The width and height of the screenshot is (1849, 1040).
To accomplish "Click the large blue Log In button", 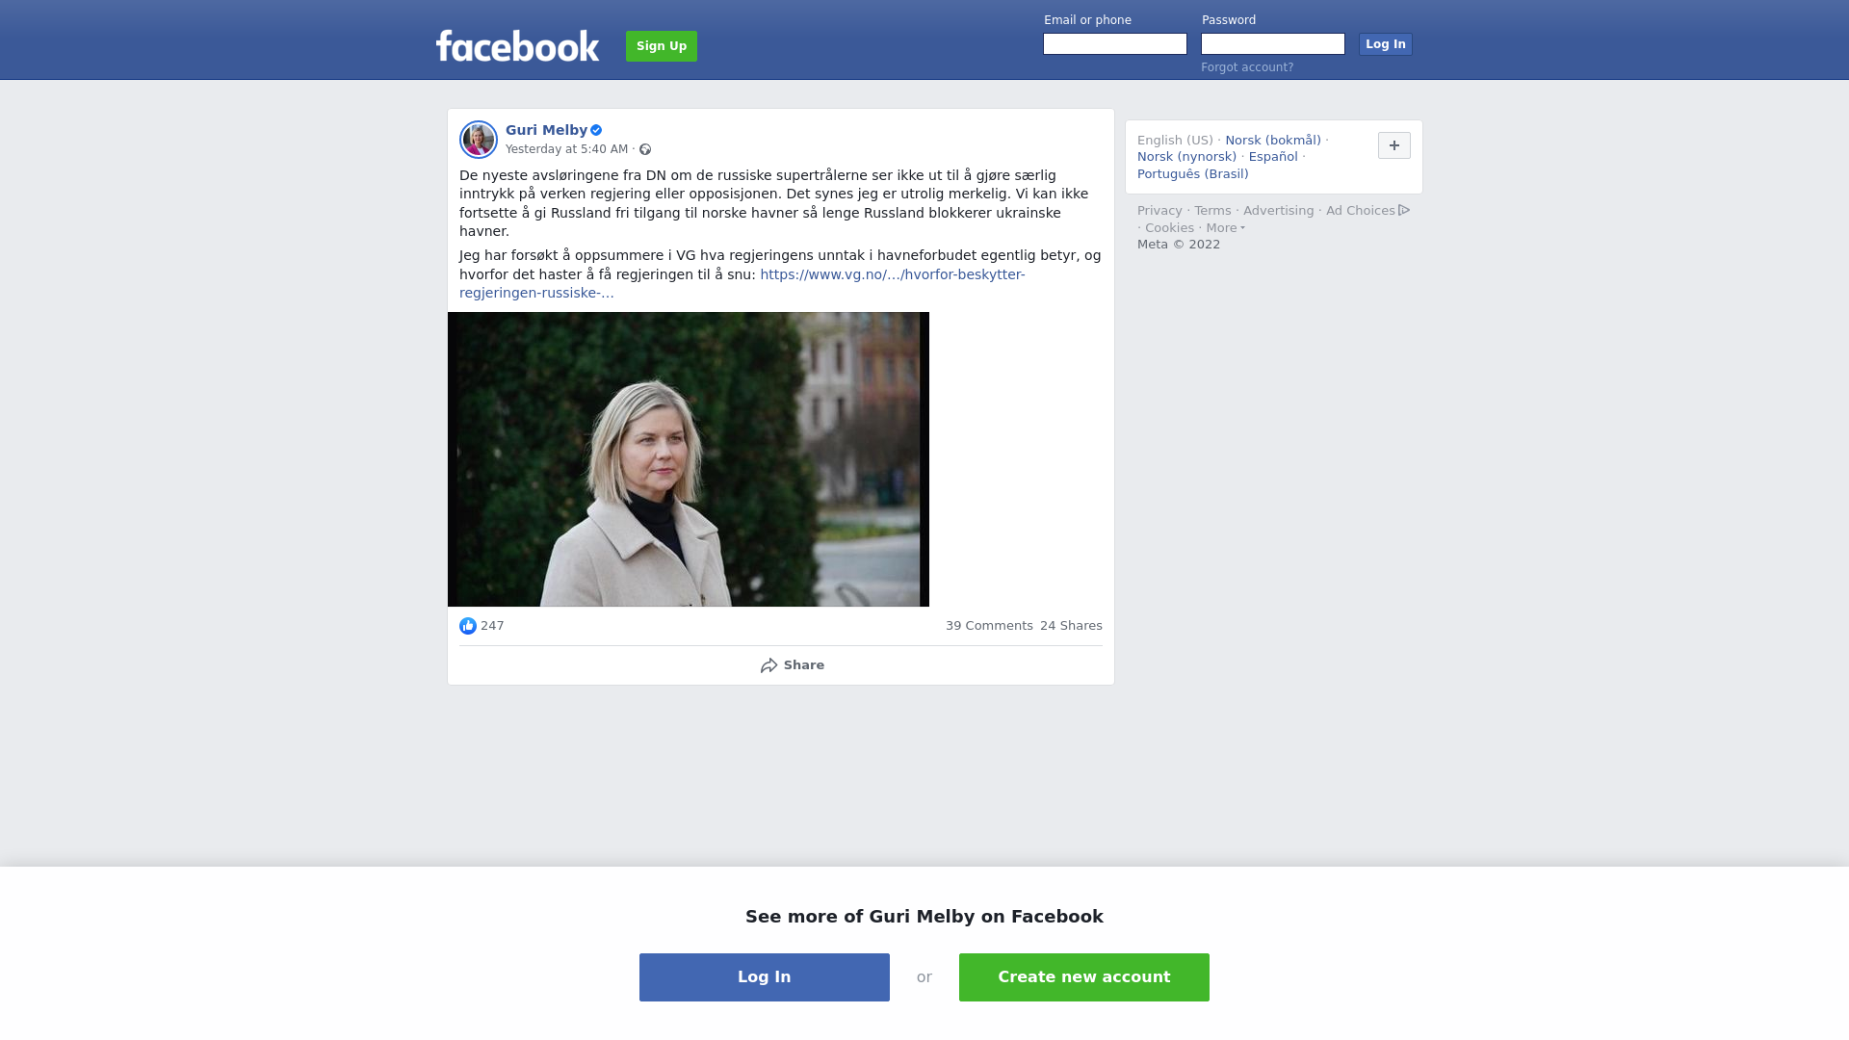I will 765,977.
